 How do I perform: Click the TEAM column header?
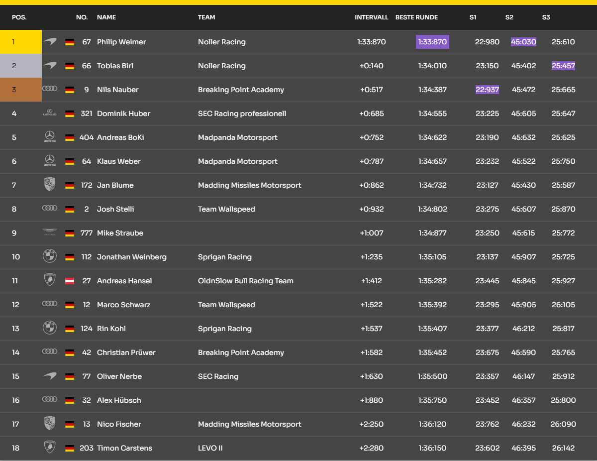pyautogui.click(x=206, y=17)
